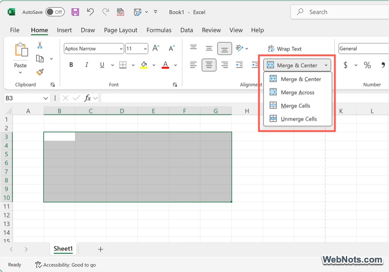The image size is (389, 272).
Task: Apply red font color
Action: tap(165, 65)
